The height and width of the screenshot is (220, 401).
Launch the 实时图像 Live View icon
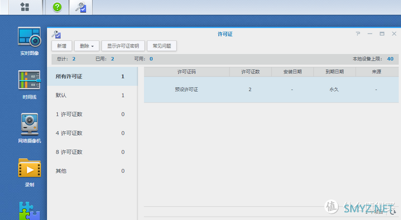click(x=29, y=41)
